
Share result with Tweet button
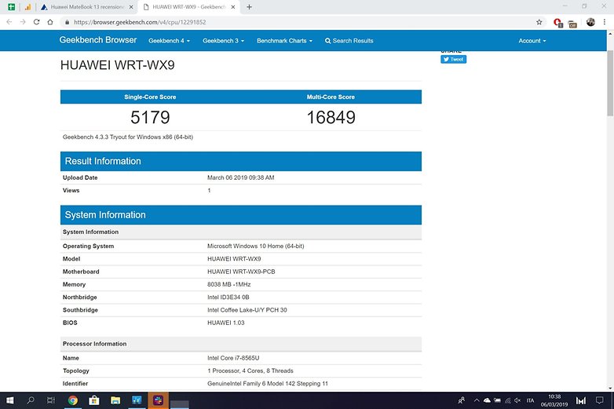click(454, 59)
